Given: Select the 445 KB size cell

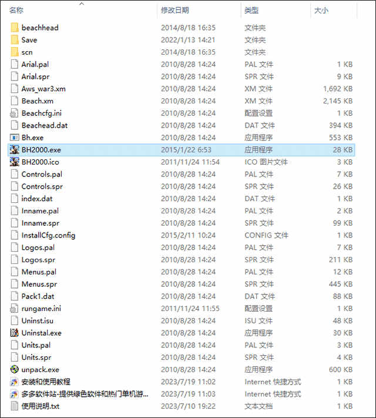Looking at the screenshot, I should pos(341,284).
